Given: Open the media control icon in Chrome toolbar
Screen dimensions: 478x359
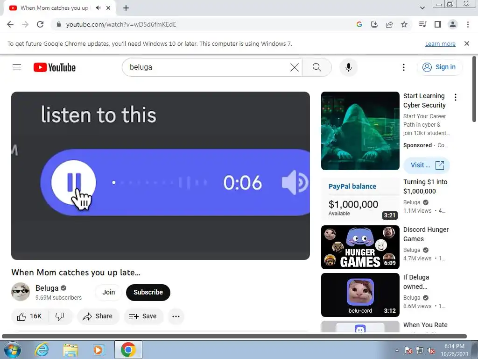Looking at the screenshot, I should coord(422,24).
